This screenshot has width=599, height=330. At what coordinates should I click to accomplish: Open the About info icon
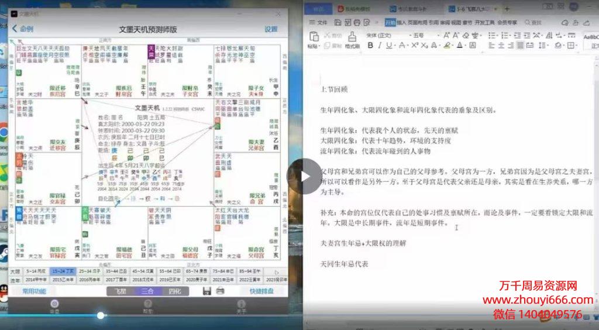[240, 304]
